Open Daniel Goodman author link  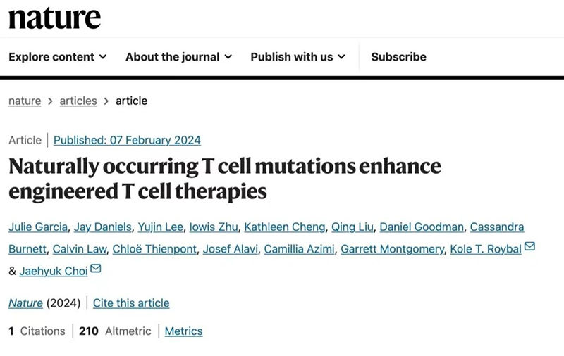[422, 227]
